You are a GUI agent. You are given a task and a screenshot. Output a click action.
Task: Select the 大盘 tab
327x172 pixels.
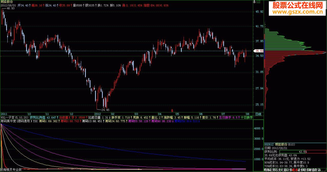(284, 170)
